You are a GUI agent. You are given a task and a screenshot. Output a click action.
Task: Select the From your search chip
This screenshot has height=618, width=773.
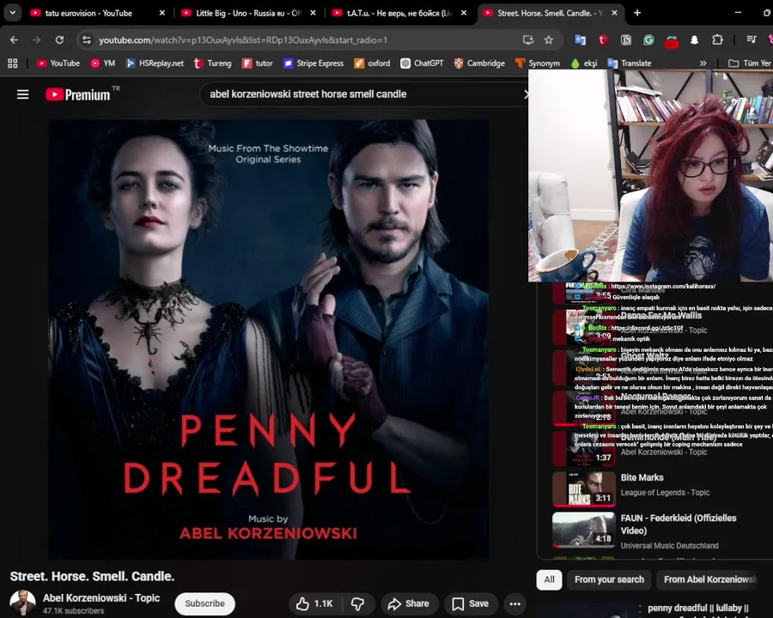pos(609,579)
